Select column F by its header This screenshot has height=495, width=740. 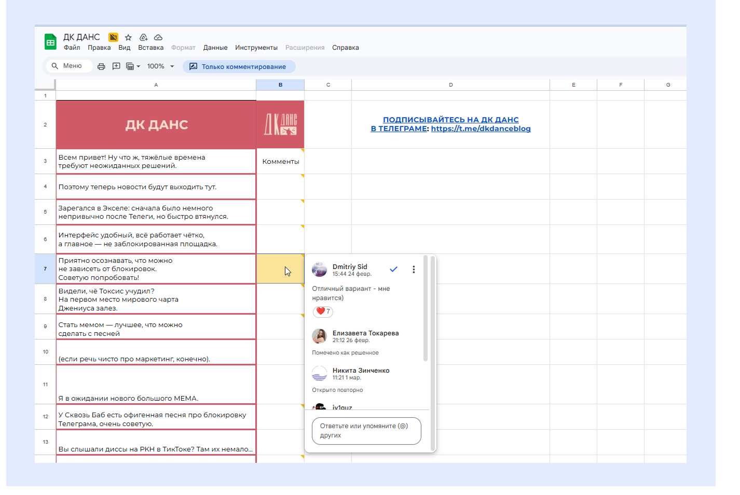point(621,84)
